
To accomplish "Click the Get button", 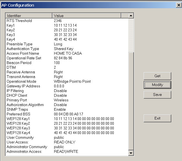I will 157,76.
